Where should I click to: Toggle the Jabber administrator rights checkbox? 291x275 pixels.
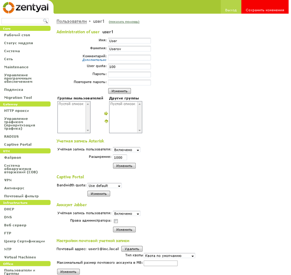click(x=116, y=221)
